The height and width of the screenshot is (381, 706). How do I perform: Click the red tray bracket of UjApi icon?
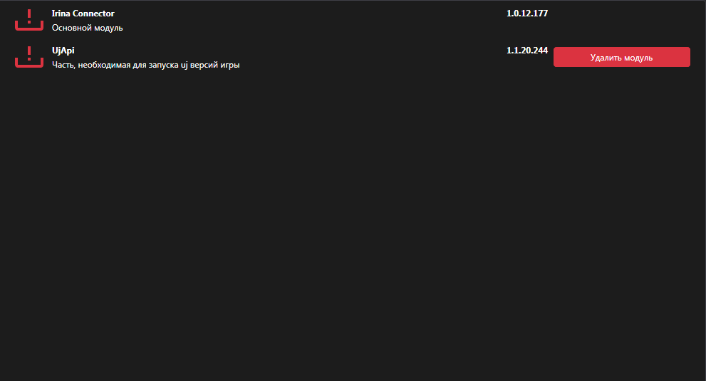(x=29, y=65)
